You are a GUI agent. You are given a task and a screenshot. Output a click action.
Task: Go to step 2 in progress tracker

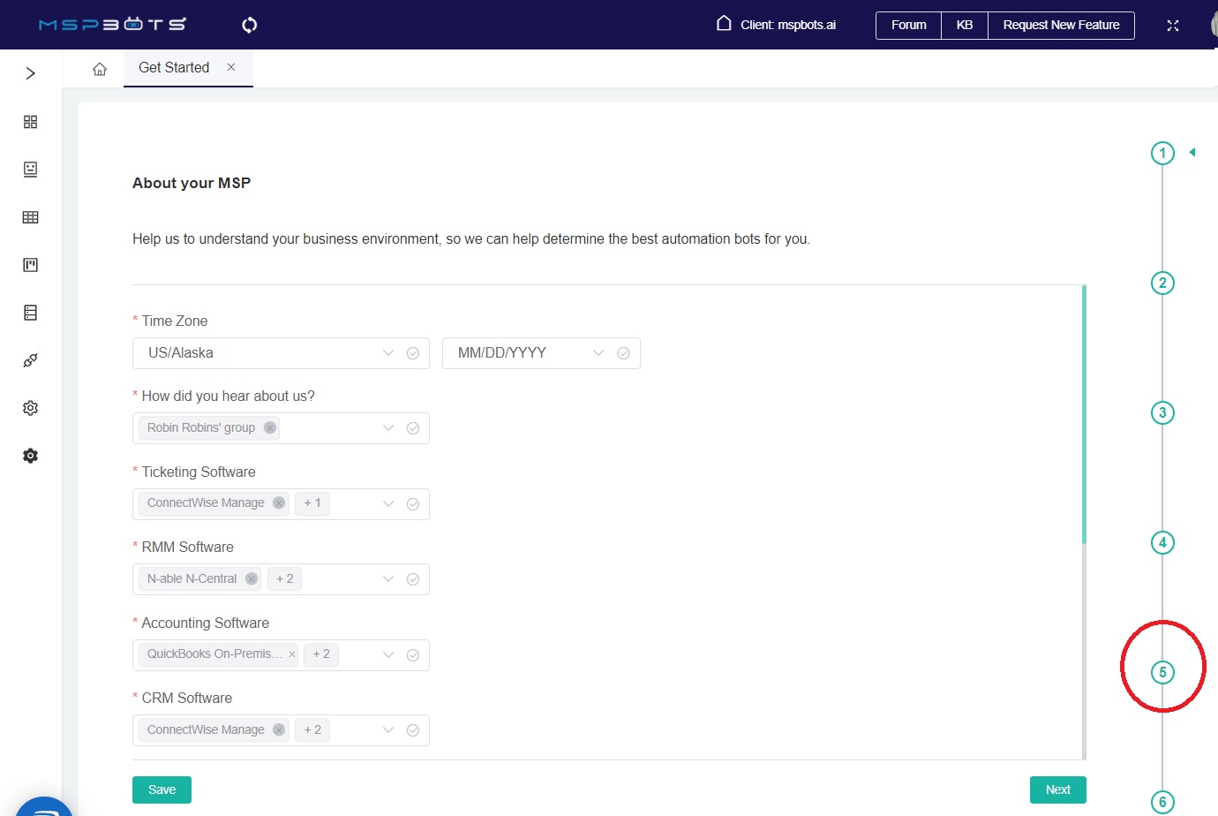click(1162, 283)
